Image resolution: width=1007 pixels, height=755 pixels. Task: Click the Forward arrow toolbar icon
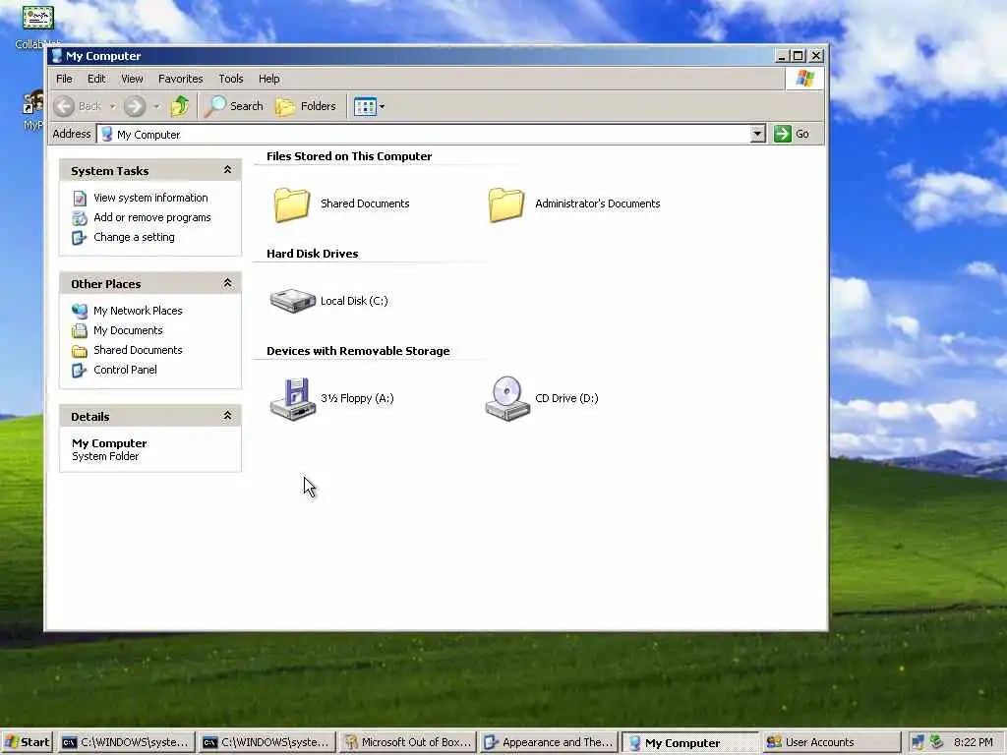135,106
